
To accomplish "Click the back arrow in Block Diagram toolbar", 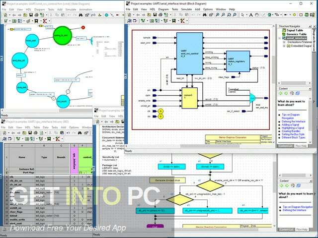I will [x=138, y=15].
